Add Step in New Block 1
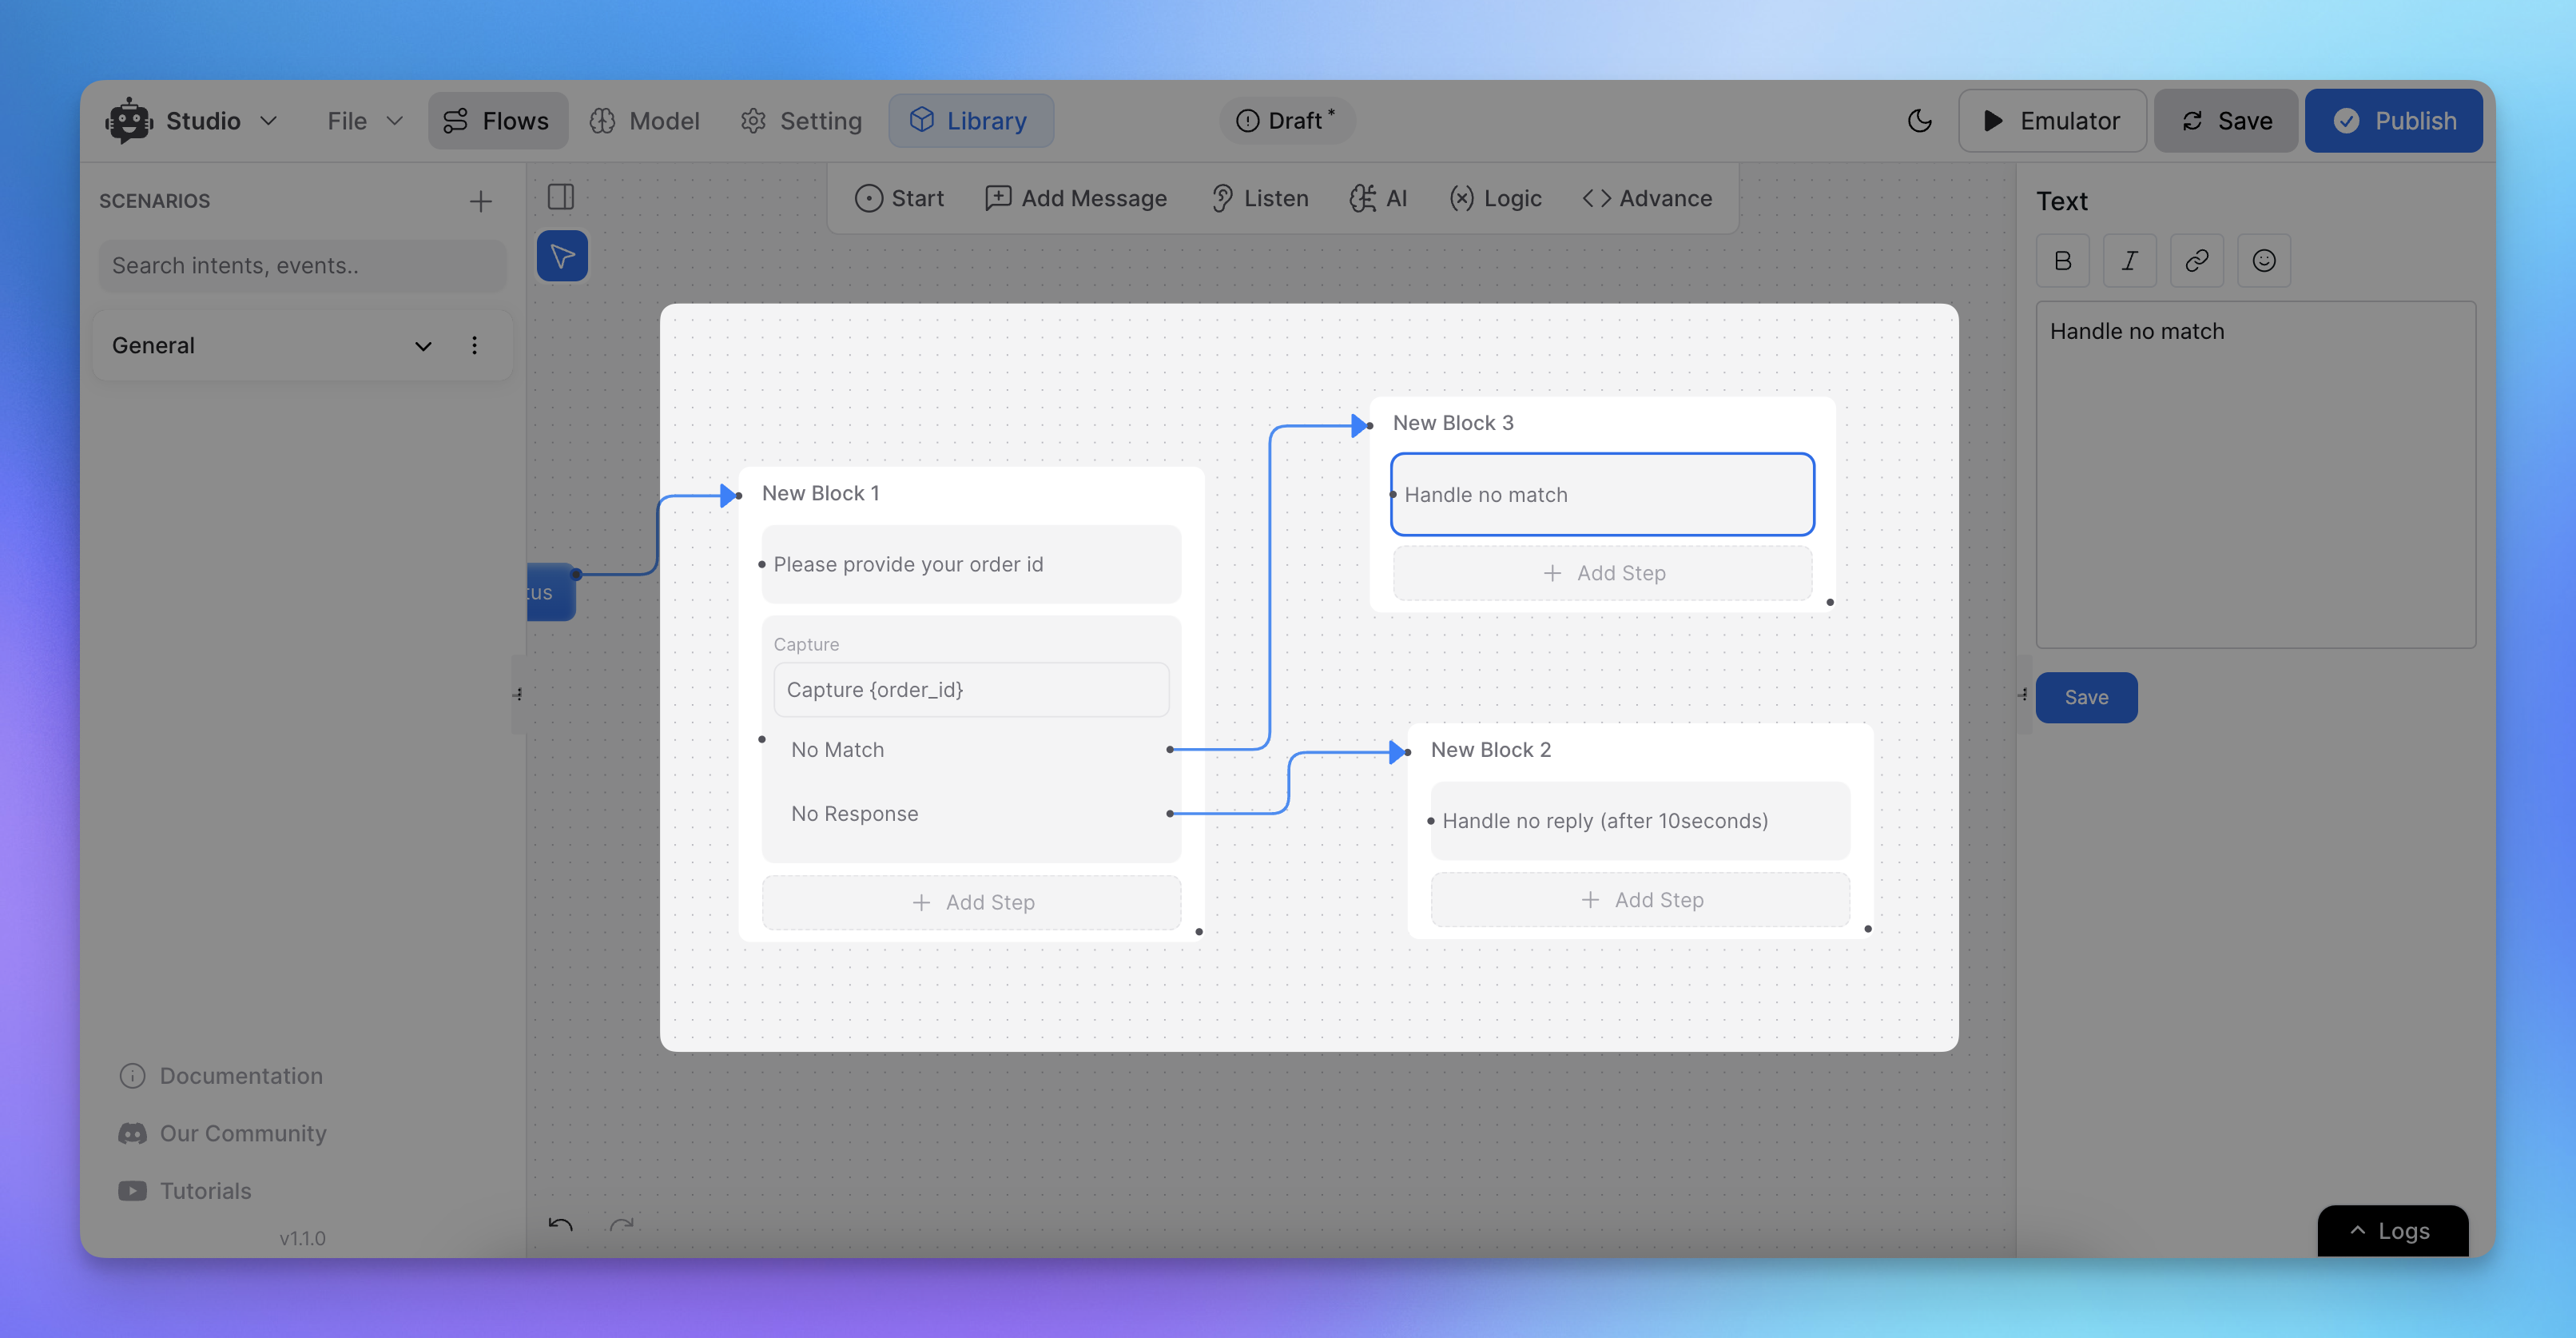 click(x=971, y=903)
